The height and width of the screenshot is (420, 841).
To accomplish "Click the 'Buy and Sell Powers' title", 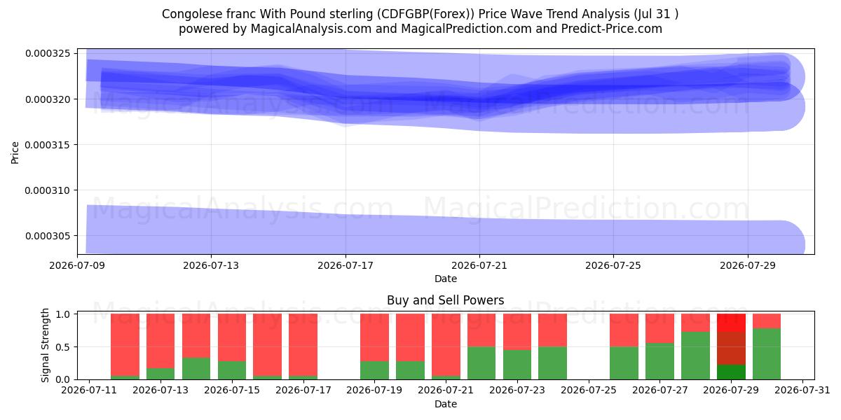I will (x=445, y=300).
